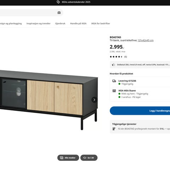170x170 pixels.
Task: Open IKEA for bedrifter menu
Action: point(101,23)
